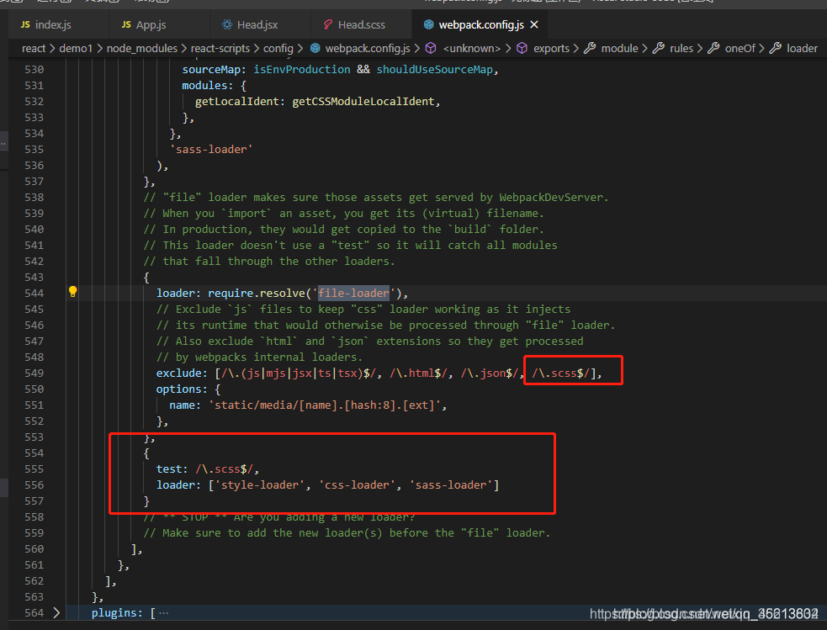Click the webpack icon in the breadcrumb
The width and height of the screenshot is (827, 630).
315,49
